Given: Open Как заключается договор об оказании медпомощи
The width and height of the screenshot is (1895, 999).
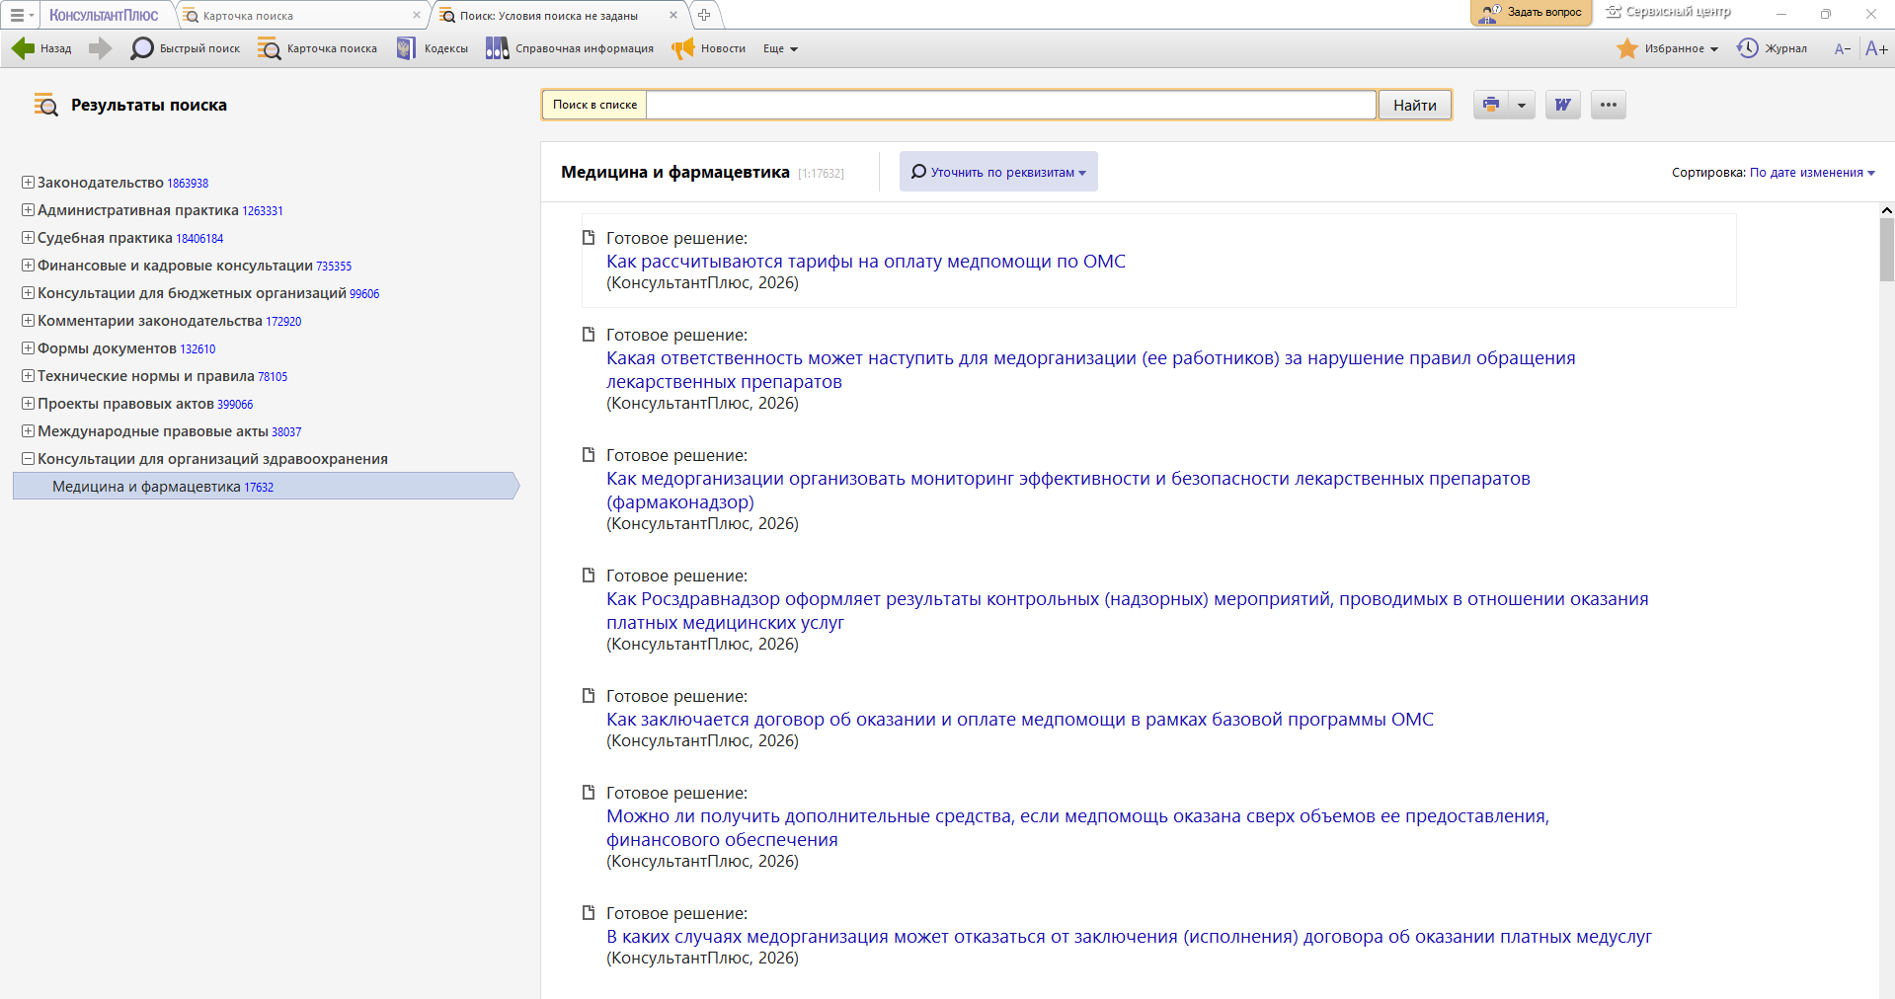Looking at the screenshot, I should click(x=1020, y=720).
